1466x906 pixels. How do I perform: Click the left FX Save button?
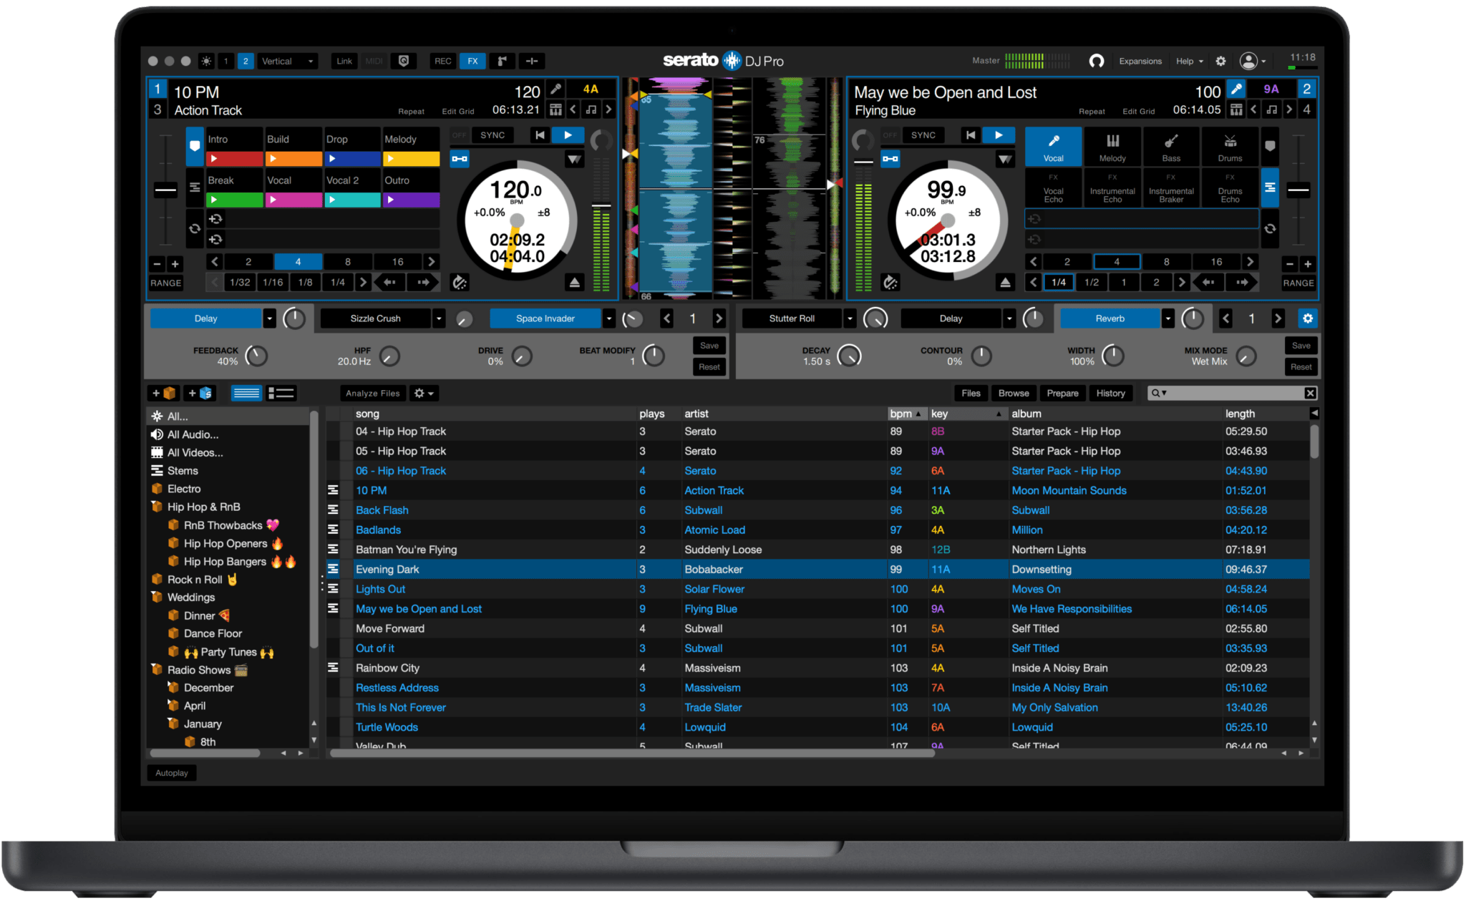click(709, 346)
